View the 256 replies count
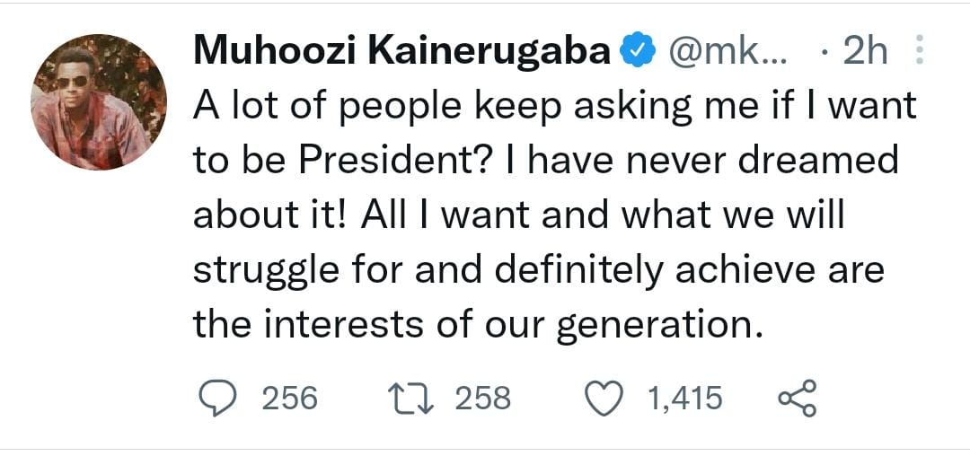 point(289,398)
